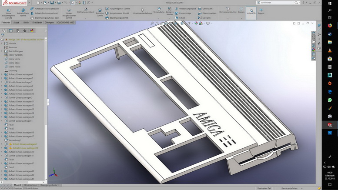This screenshot has height=190, width=338.
Task: Click the Gewindedarstellung tool
Action: click(142, 11)
